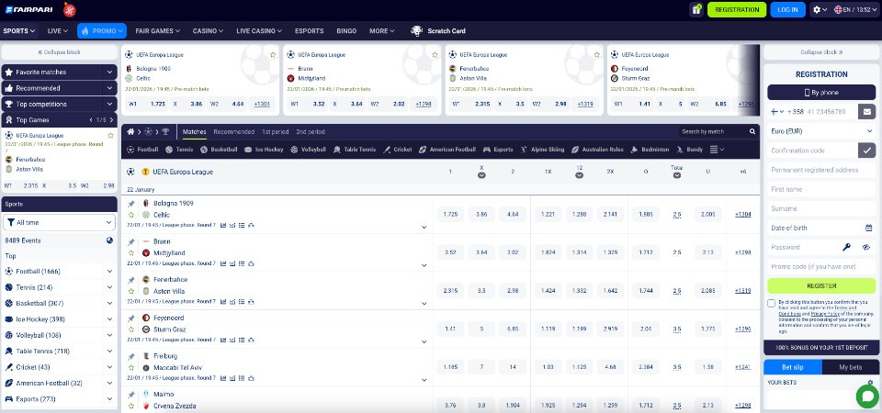Screen dimensions: 882x413
Task: Favorite the Brann vs Midtjylland list match star
Action: coord(131,253)
